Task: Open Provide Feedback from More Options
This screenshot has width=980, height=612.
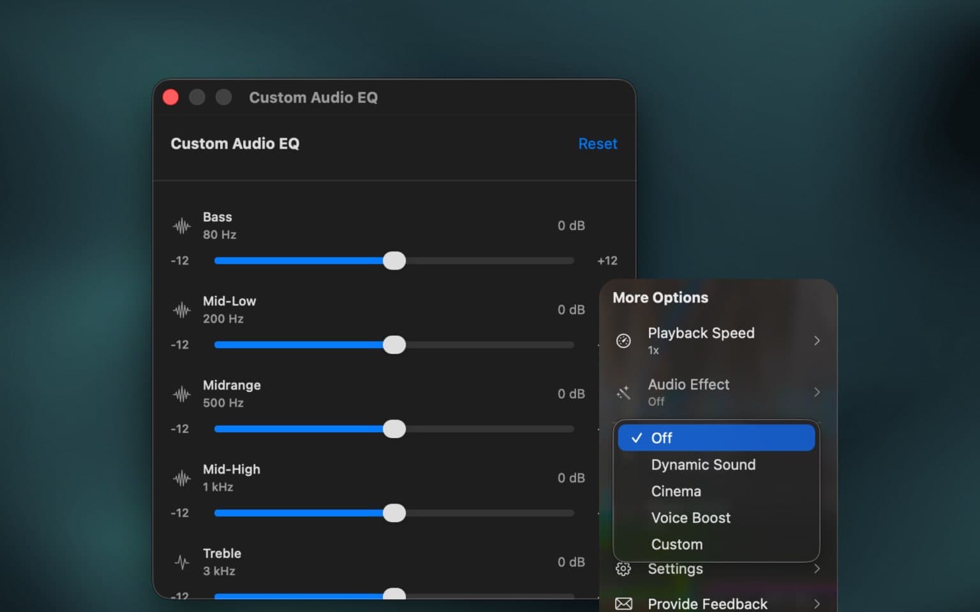Action: (707, 602)
